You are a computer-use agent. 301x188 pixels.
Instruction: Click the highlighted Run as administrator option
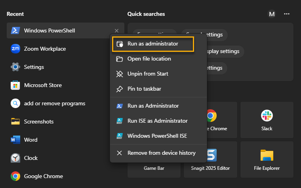(x=152, y=44)
